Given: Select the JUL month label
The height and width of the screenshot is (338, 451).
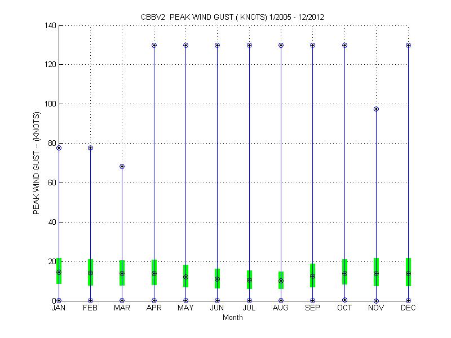Looking at the screenshot, I should click(x=249, y=308).
